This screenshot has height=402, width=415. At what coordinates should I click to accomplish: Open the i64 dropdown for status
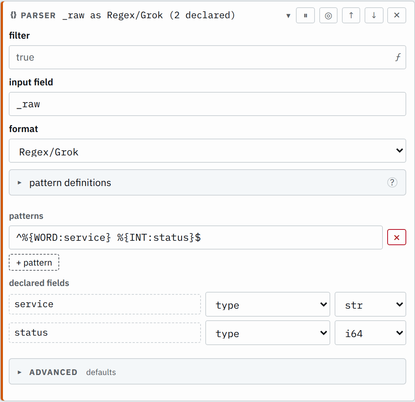pos(370,333)
